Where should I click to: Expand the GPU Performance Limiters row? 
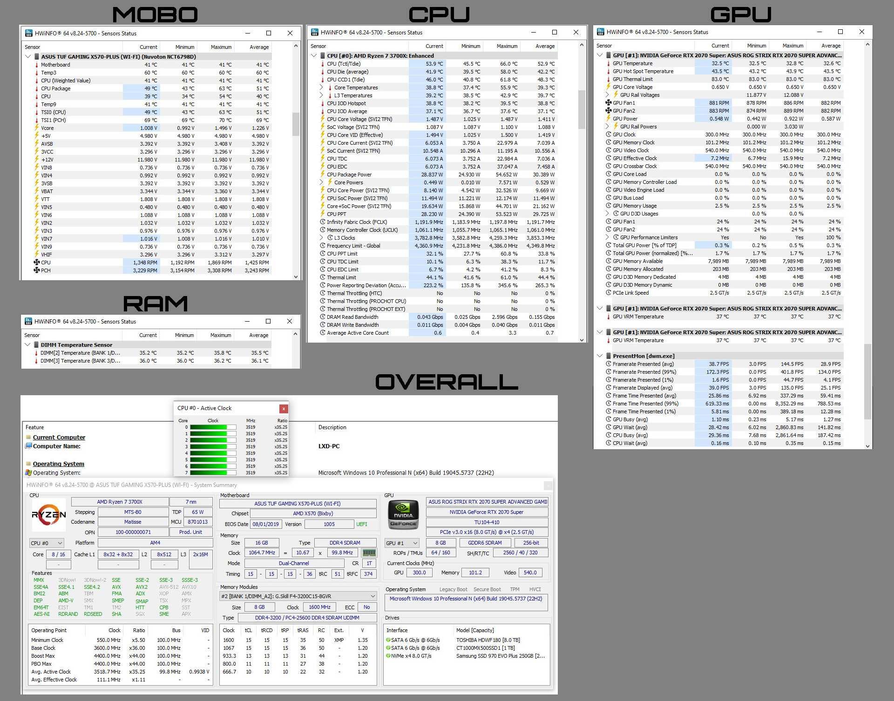click(607, 237)
